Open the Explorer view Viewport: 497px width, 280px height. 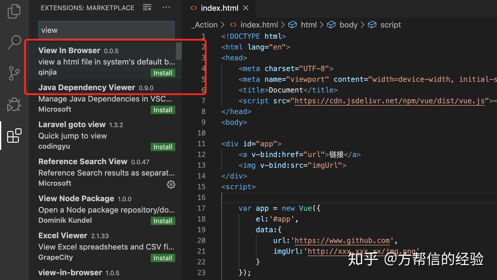14,11
